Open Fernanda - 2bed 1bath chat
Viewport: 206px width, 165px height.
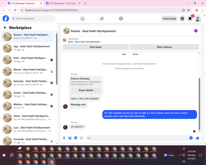click(x=28, y=141)
